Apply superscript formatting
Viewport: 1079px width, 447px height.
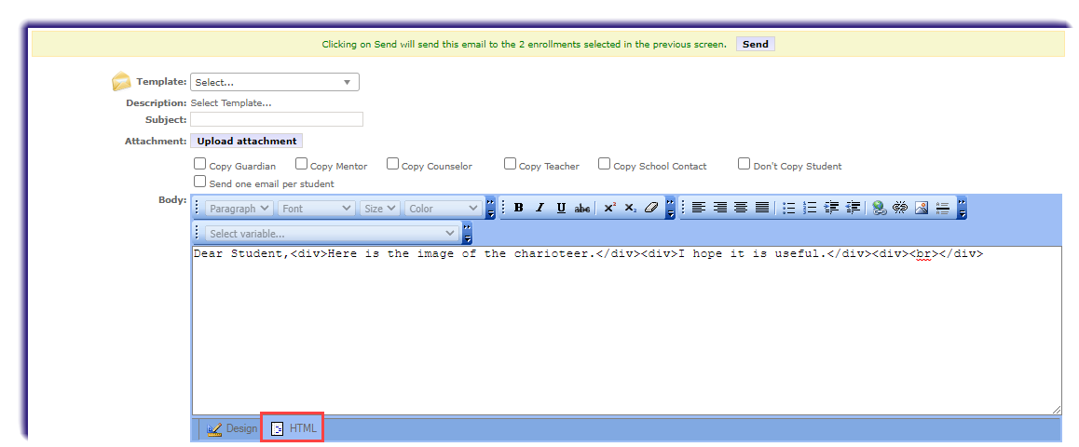click(x=609, y=208)
